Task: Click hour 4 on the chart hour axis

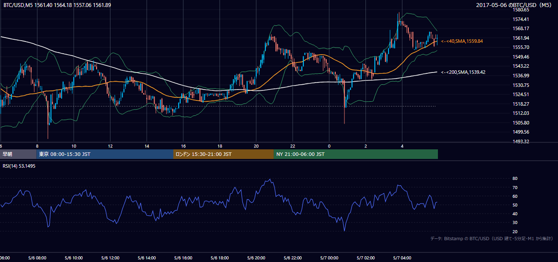Action: (x=402, y=146)
